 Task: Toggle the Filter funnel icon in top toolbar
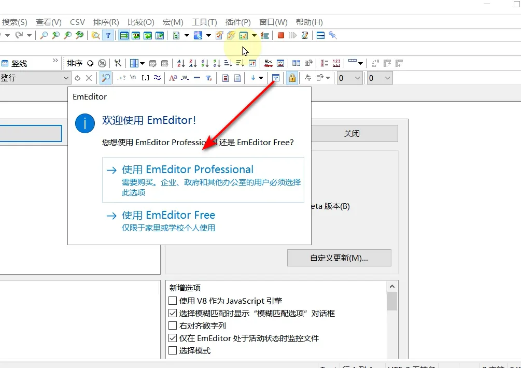(108, 35)
